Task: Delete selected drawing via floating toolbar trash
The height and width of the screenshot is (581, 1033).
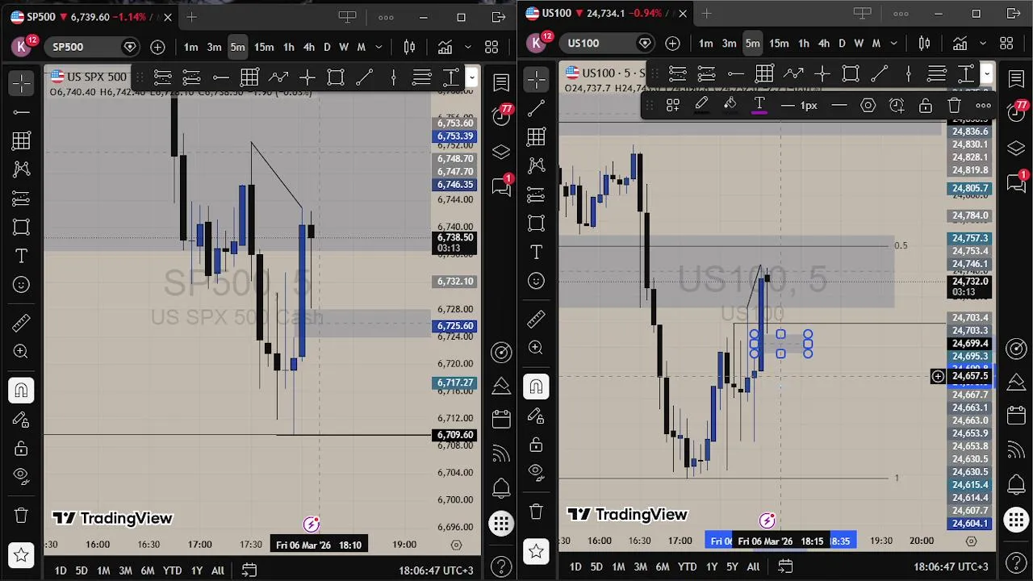Action: (955, 105)
